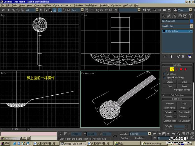Select the Vertex sub-object level icon
195x146 pixels.
167,69
